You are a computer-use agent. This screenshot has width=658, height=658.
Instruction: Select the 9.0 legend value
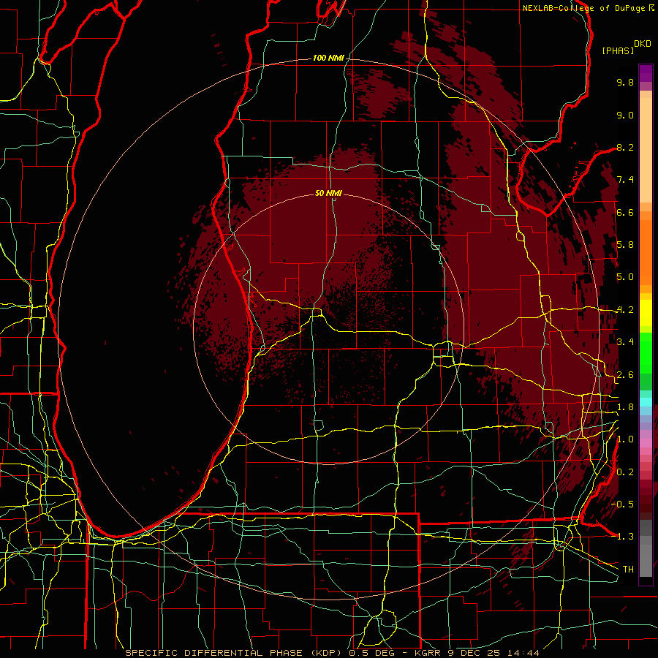pyautogui.click(x=625, y=115)
